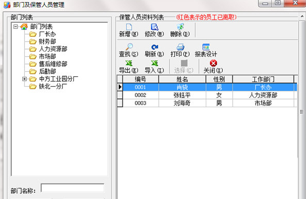
Task: Select the 售后维修部 department folder
Action: click(x=53, y=64)
